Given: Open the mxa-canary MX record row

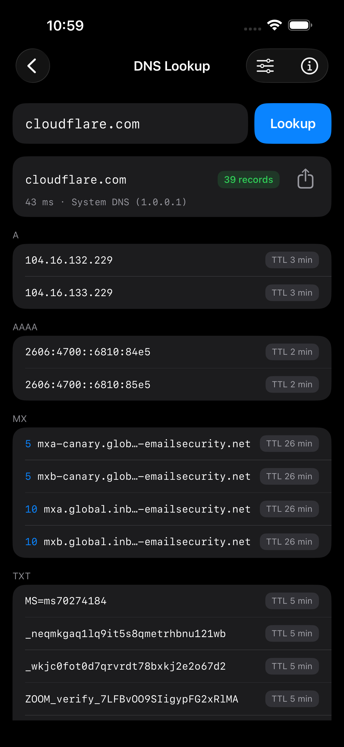Looking at the screenshot, I should coord(172,444).
